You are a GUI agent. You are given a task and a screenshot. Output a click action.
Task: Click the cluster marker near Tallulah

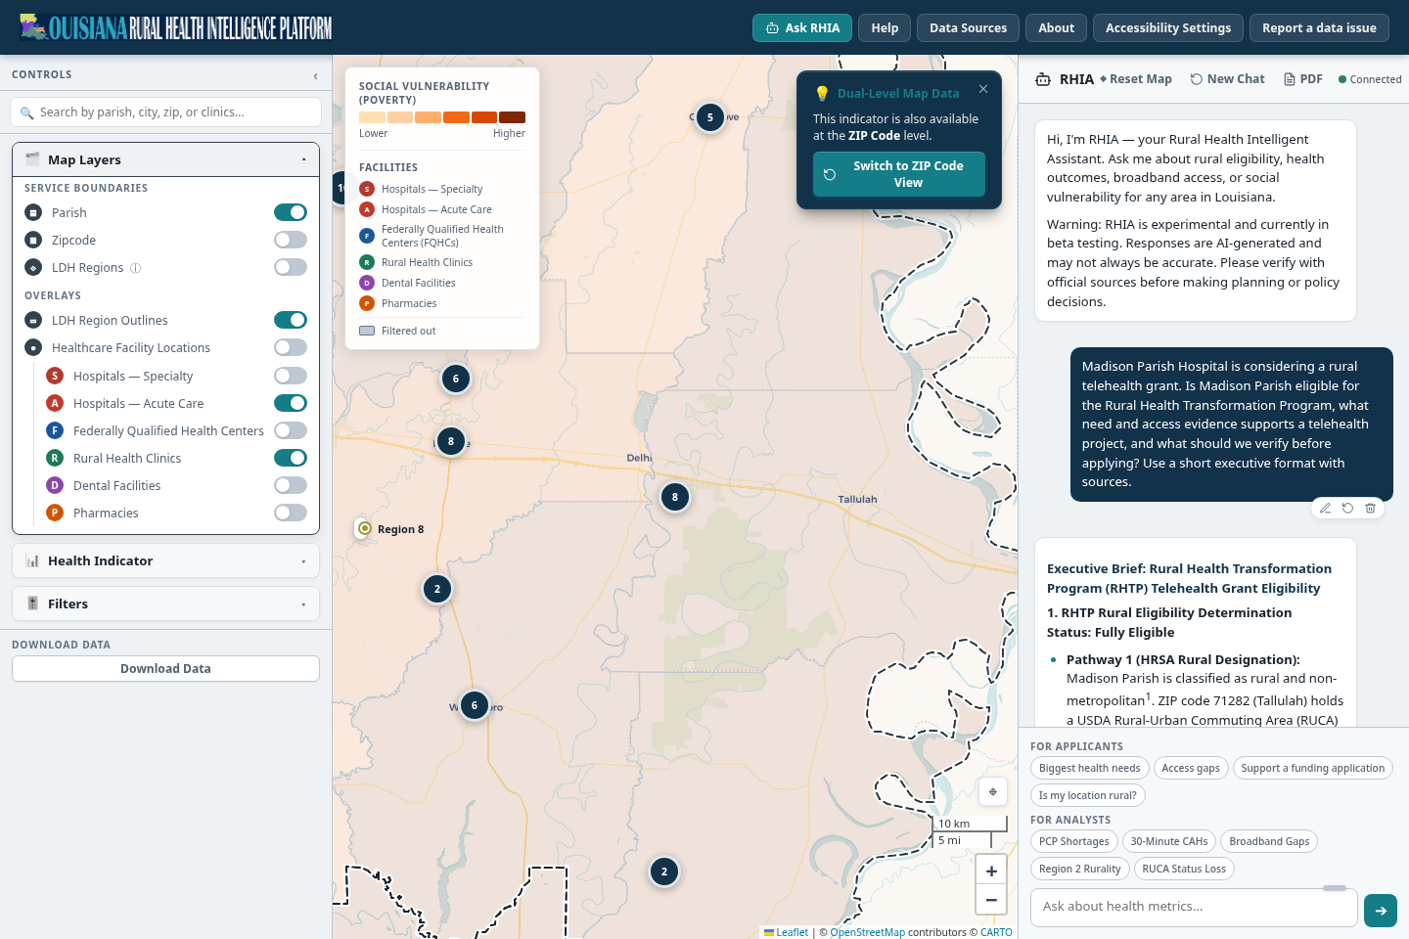[x=675, y=497]
